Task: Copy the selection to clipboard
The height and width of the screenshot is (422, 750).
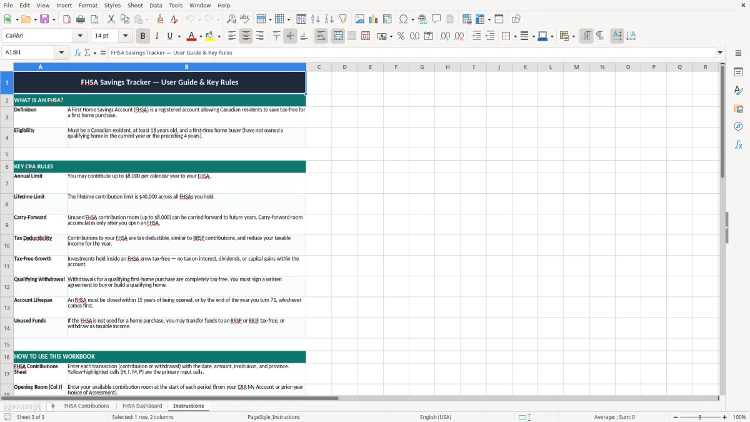Action: tap(125, 19)
